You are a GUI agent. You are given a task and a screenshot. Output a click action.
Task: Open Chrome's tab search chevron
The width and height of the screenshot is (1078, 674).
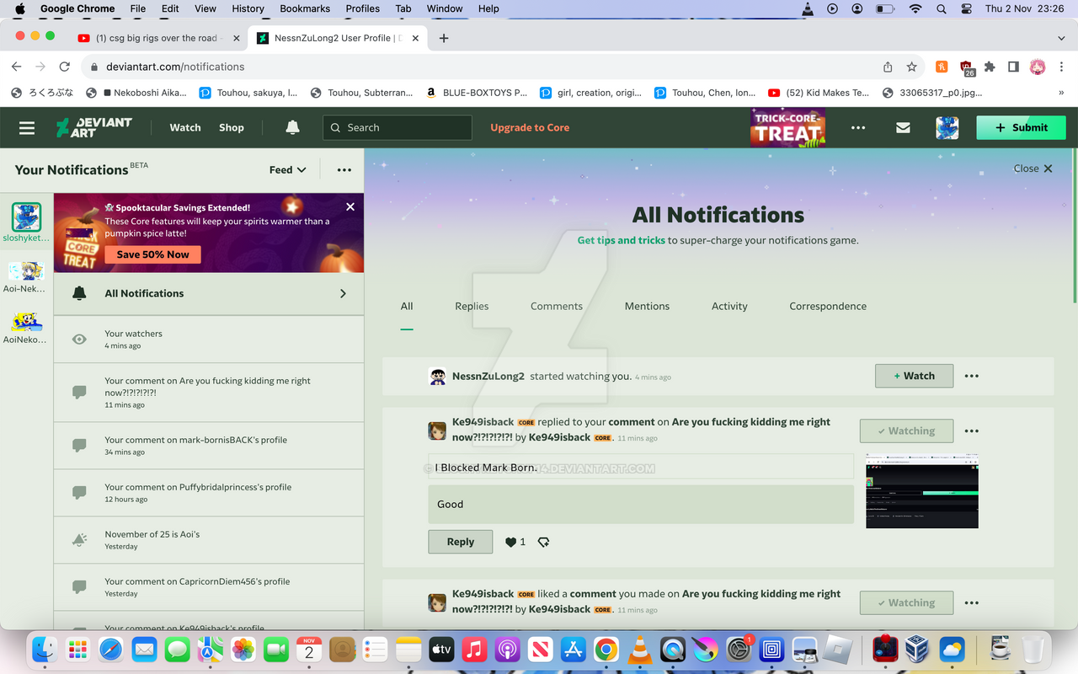(x=1061, y=38)
